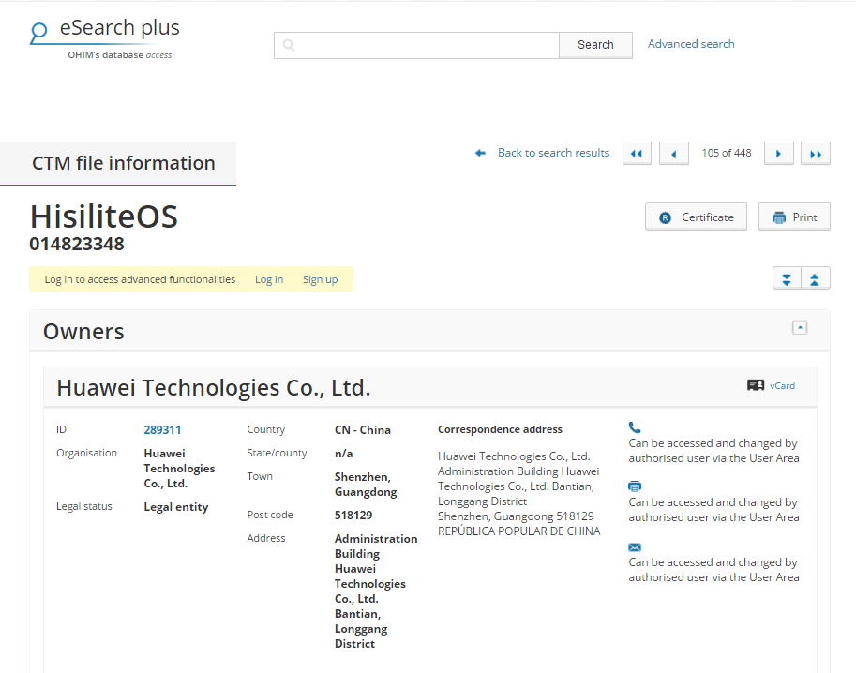Collapse all sections with double-up arrows
Screen dimensions: 856x673
click(x=815, y=278)
